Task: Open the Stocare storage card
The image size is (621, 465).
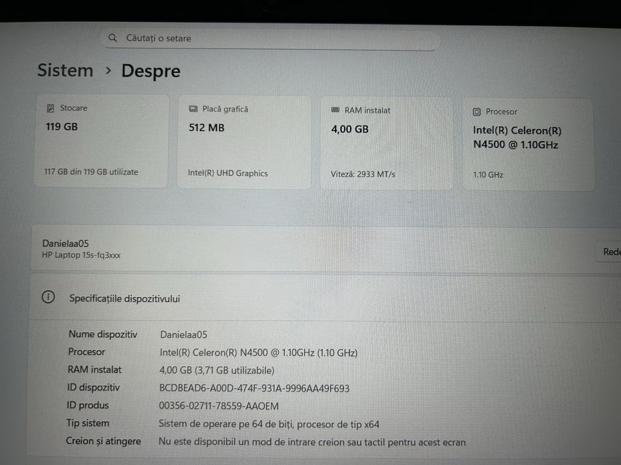Action: [101, 141]
